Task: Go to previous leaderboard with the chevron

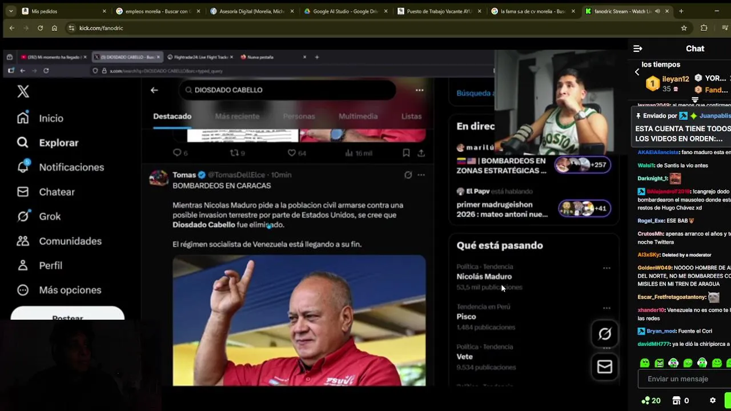Action: coord(637,72)
